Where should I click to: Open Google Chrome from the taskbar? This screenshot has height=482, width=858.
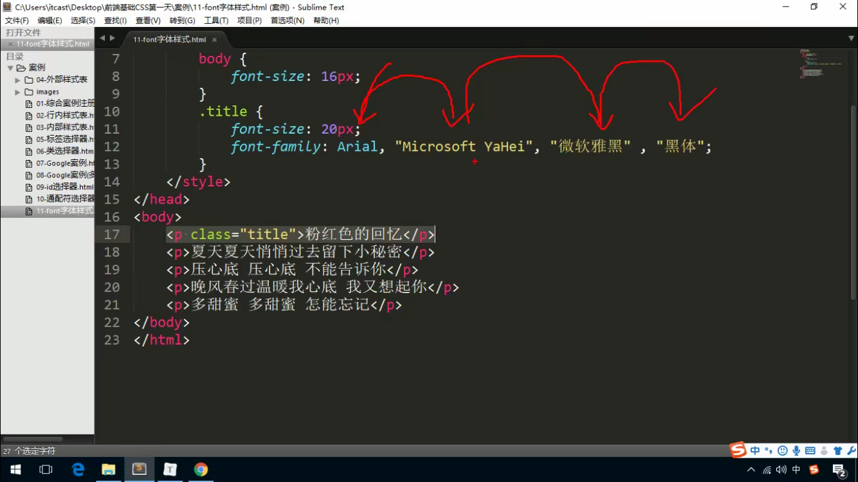point(201,470)
